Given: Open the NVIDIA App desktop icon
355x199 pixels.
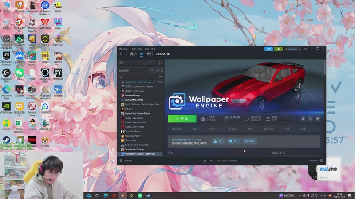Looking at the screenshot, I should [x=6, y=108].
